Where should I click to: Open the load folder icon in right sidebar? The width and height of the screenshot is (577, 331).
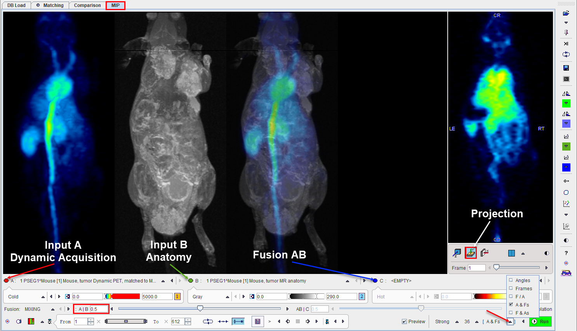(566, 14)
